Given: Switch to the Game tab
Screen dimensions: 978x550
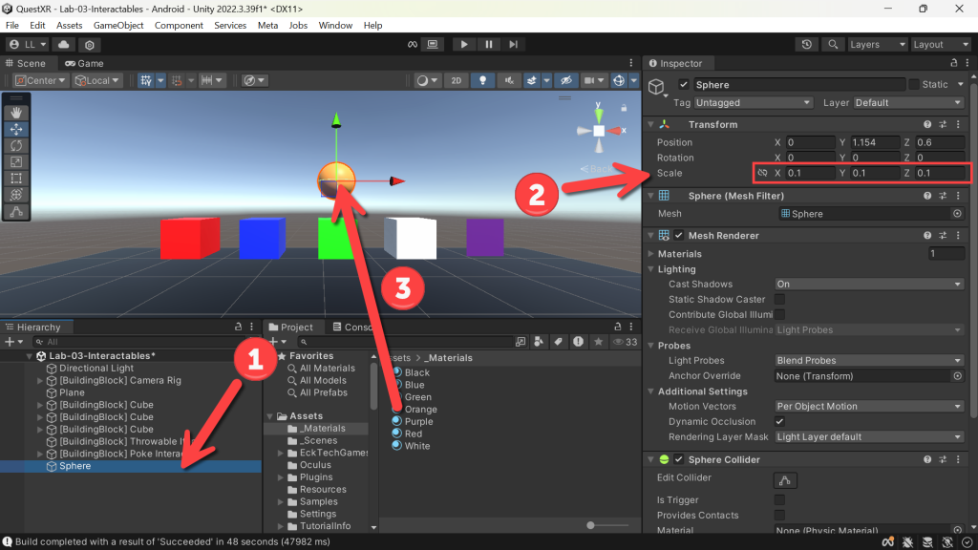Looking at the screenshot, I should coord(84,64).
